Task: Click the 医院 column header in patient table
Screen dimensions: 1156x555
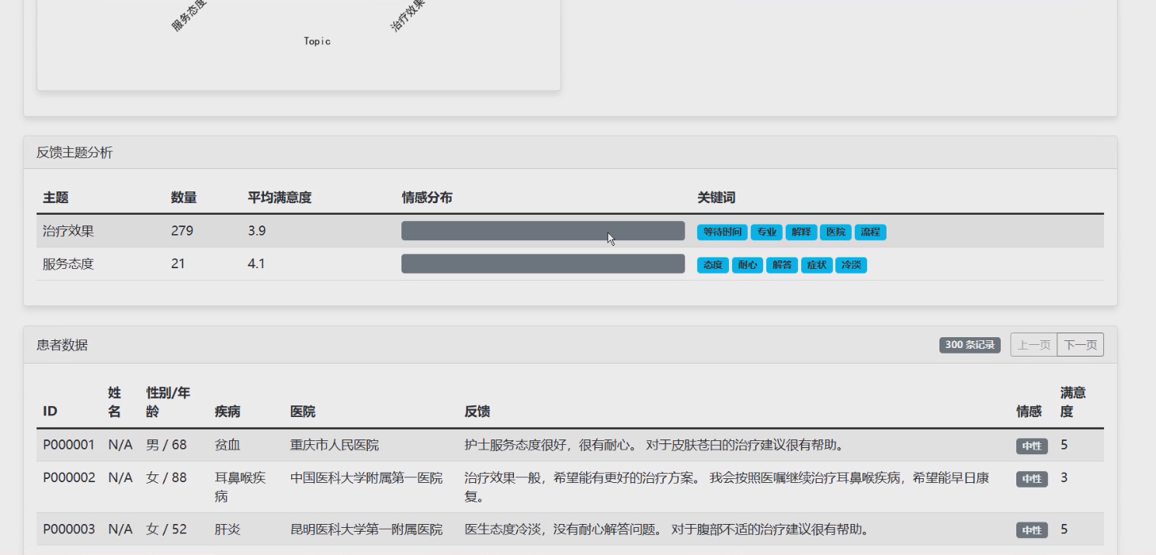Action: coord(303,412)
